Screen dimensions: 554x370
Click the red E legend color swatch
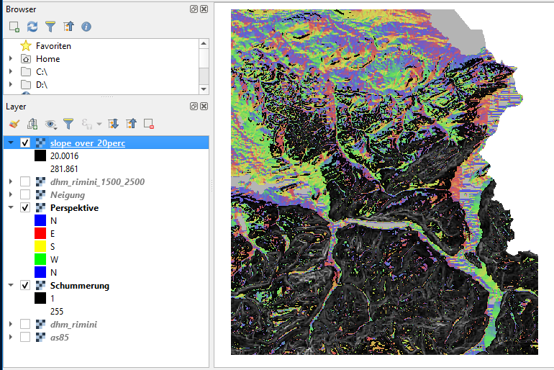pyautogui.click(x=40, y=233)
